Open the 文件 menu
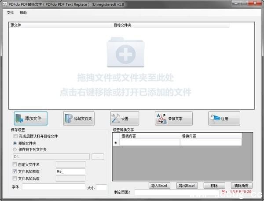The width and height of the screenshot is (264, 201). coord(11,13)
